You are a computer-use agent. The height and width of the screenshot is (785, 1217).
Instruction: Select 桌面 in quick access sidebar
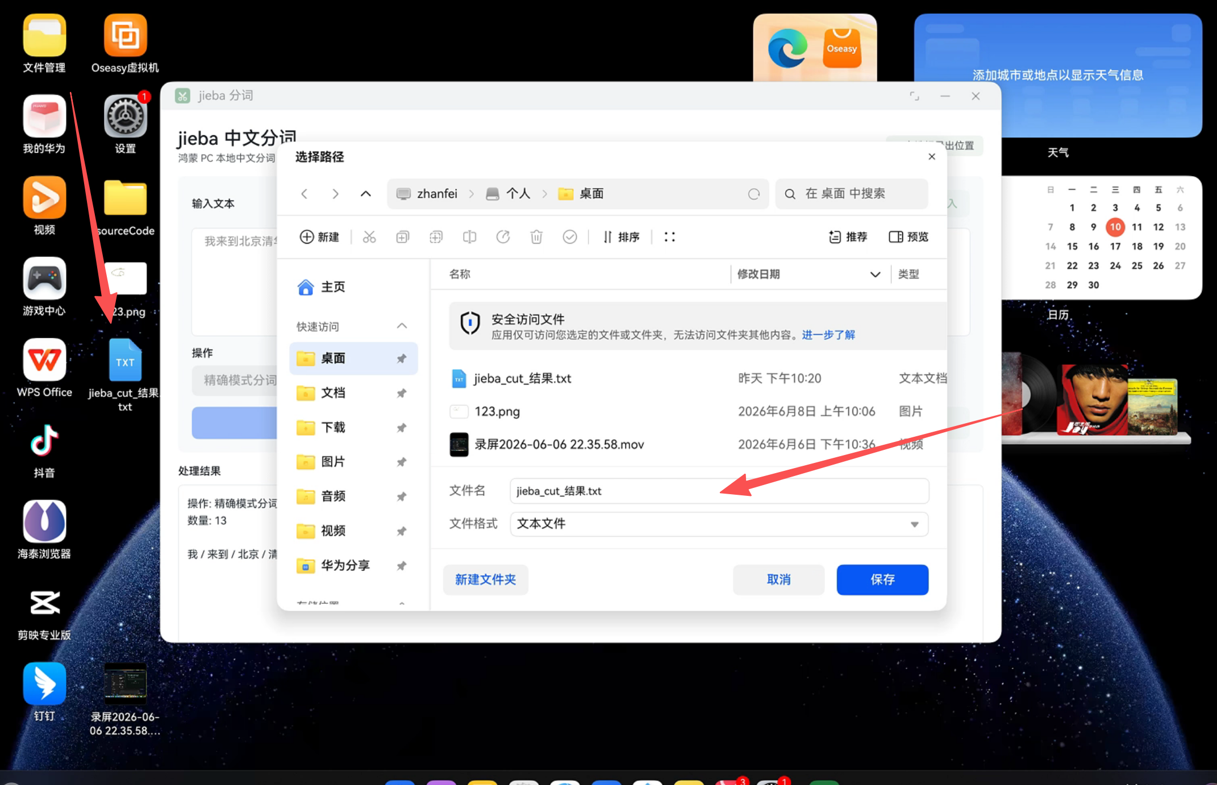353,358
